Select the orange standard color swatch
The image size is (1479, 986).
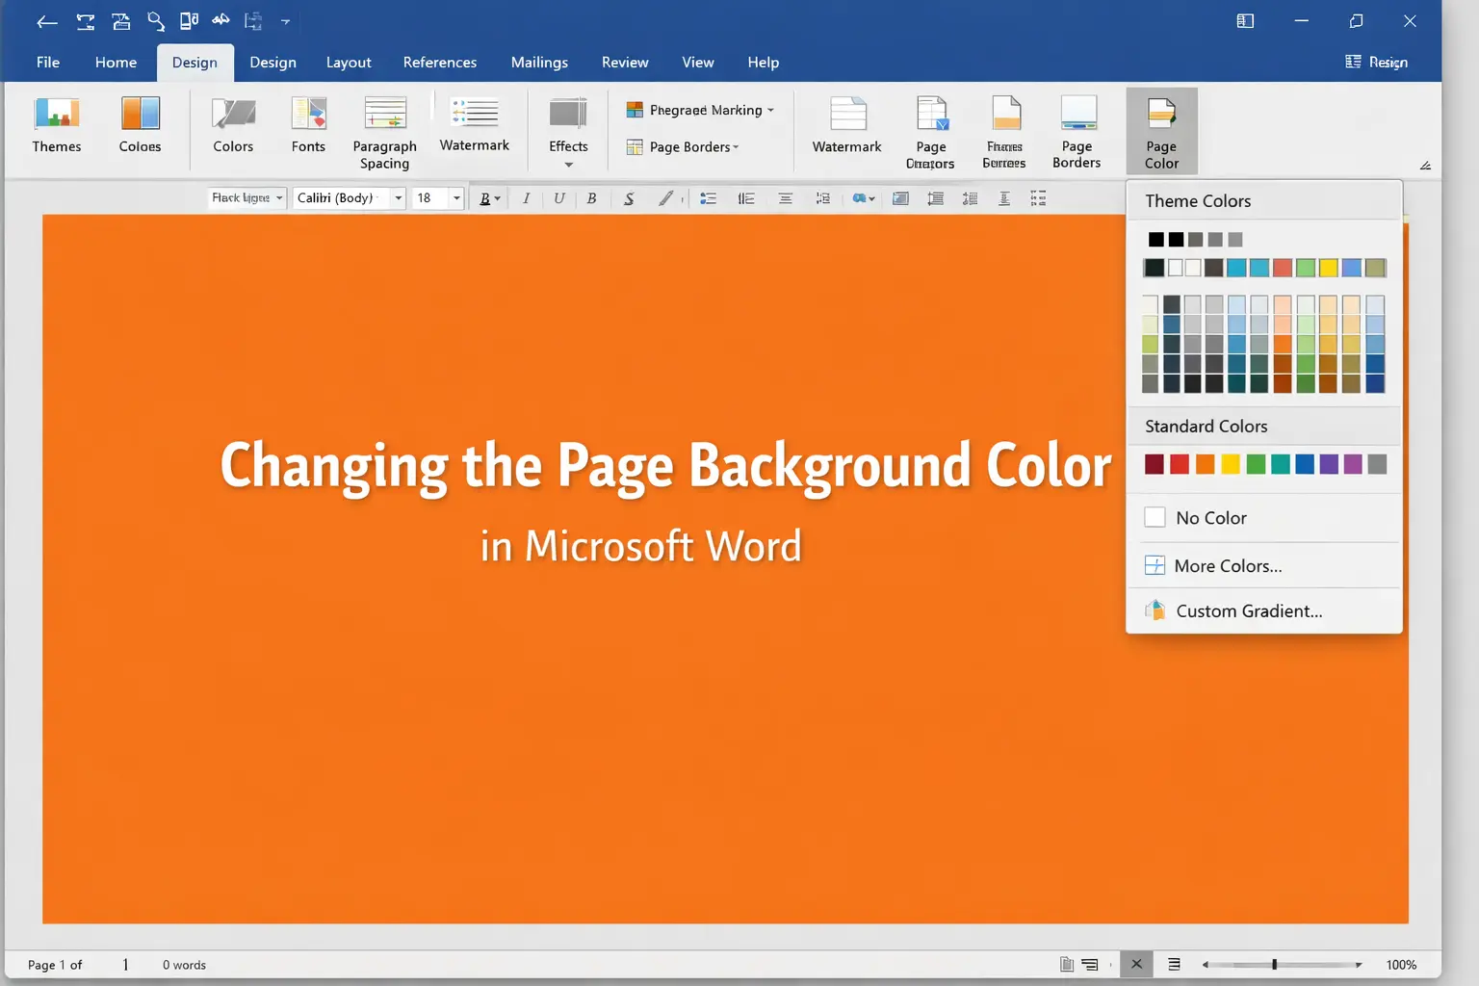pos(1205,464)
